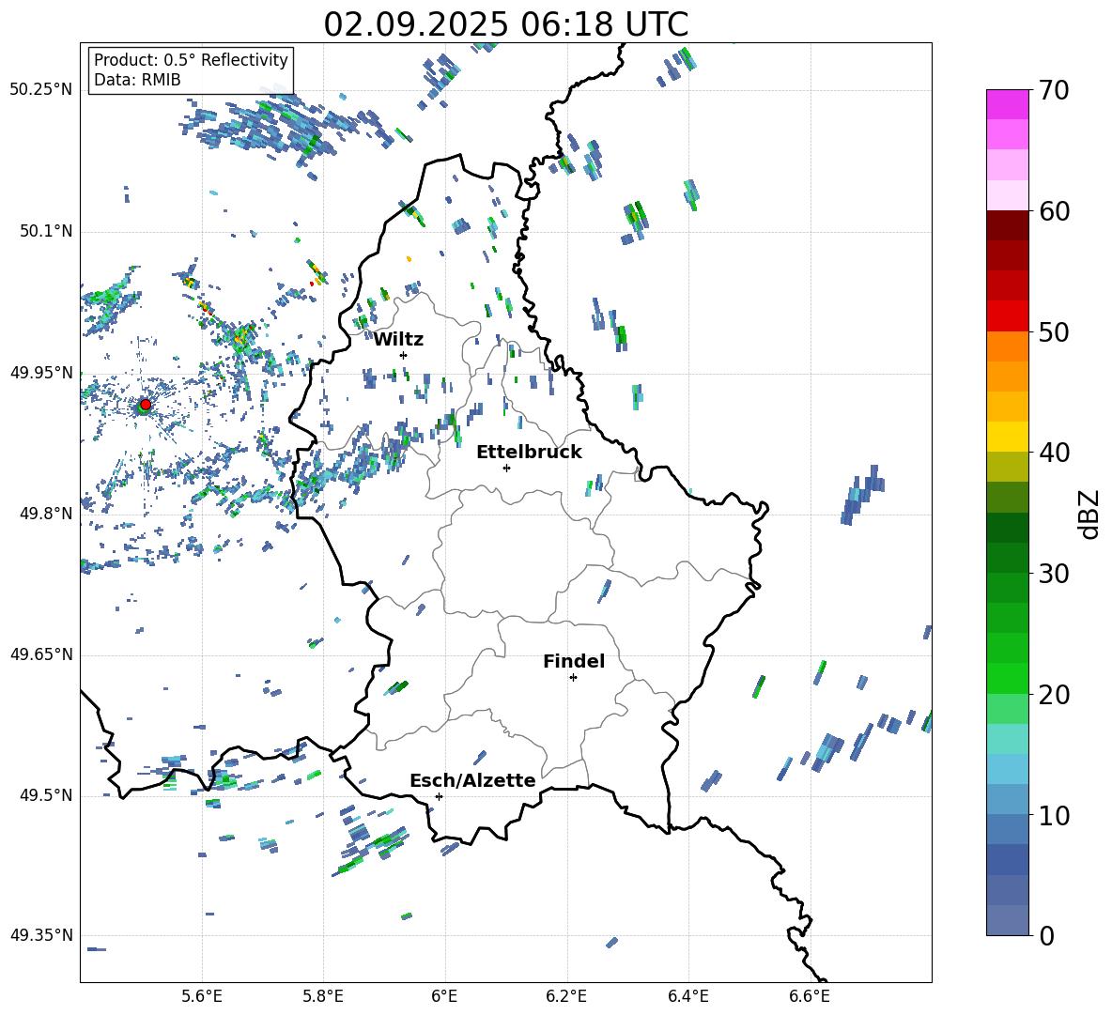Click the colorbar tick label 20

point(1054,695)
